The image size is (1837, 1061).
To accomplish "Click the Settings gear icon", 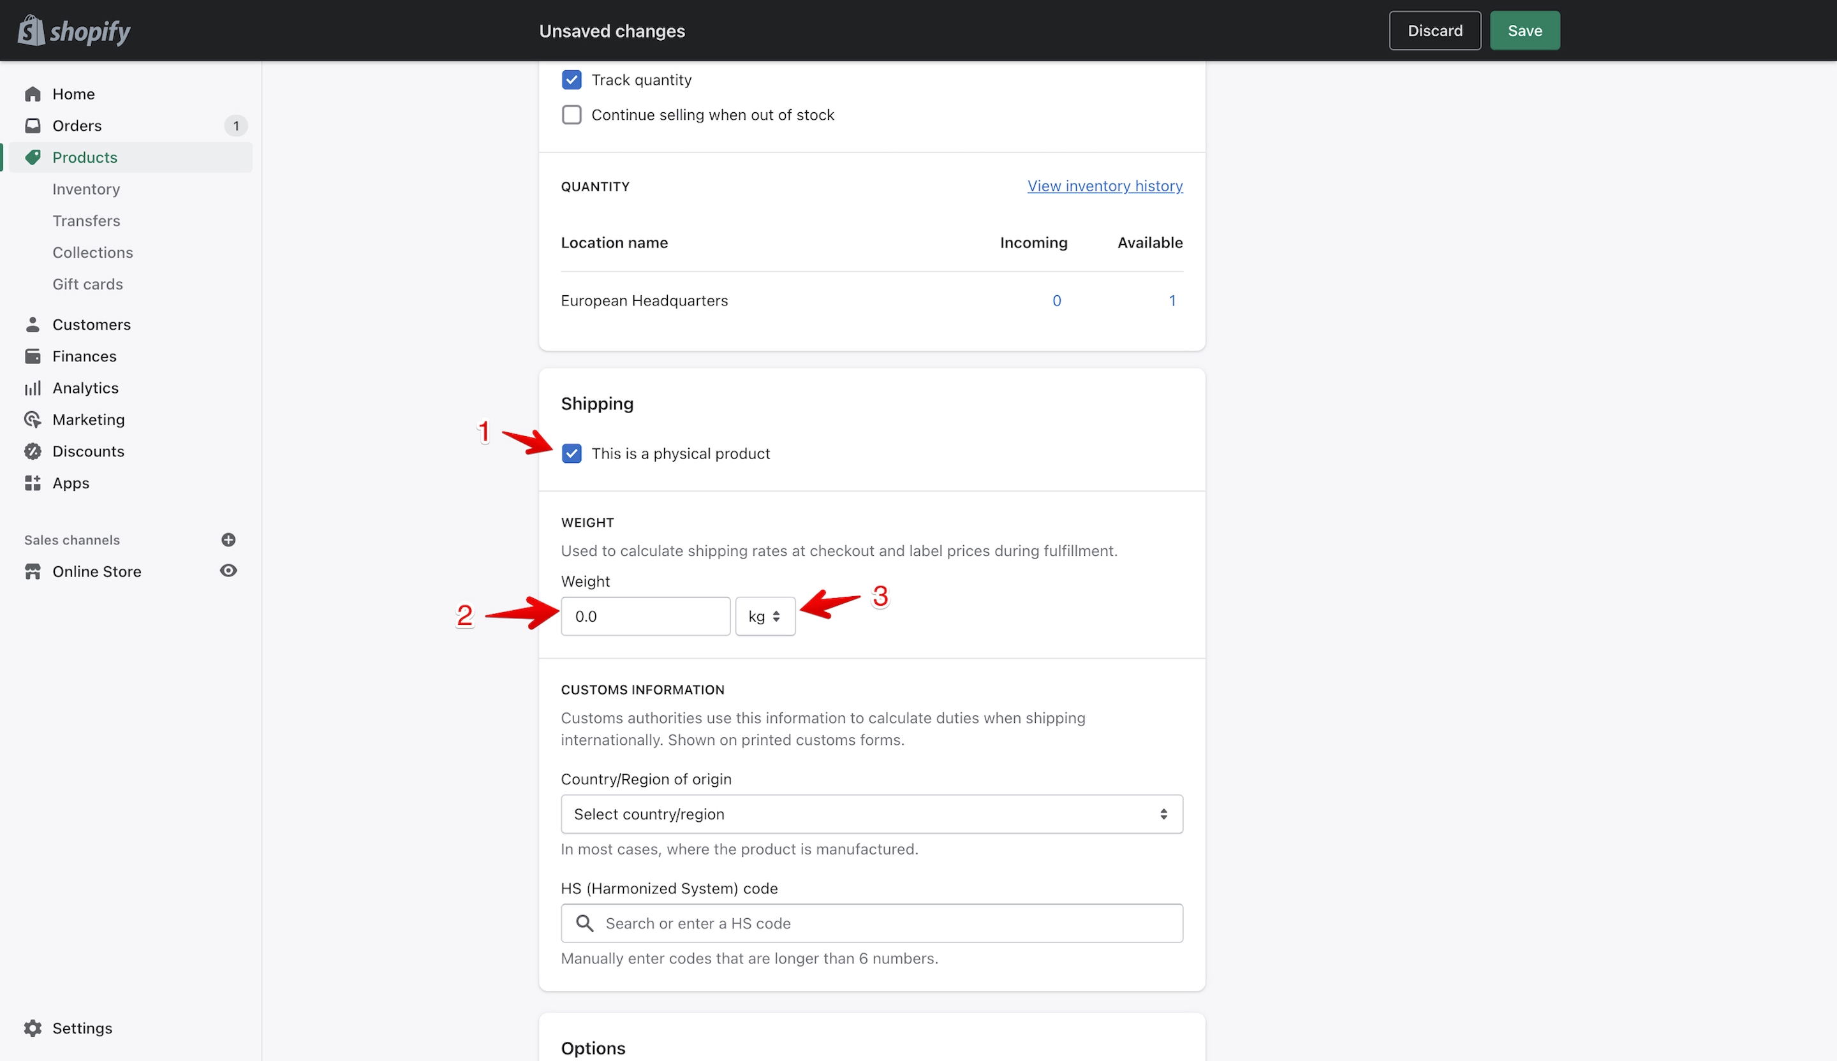I will coord(33,1028).
